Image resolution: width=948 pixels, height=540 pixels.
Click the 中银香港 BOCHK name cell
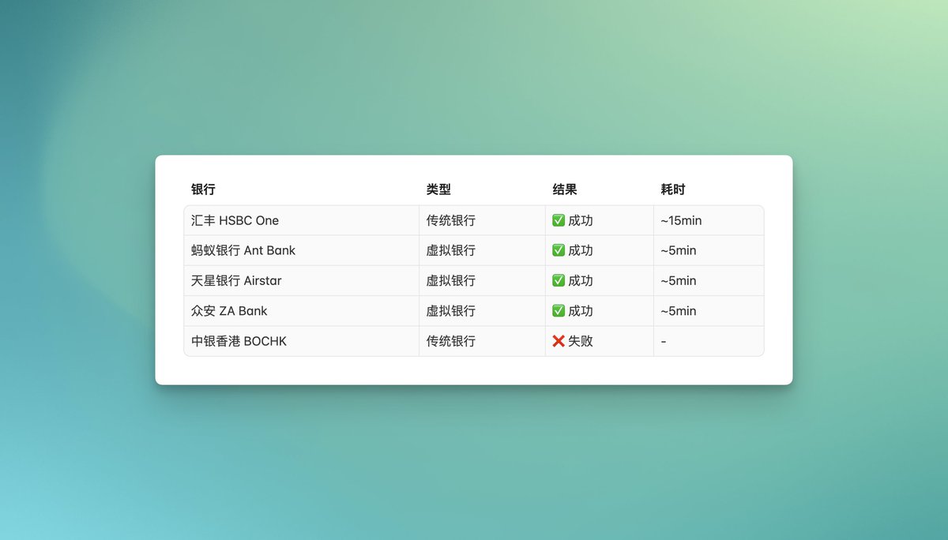click(239, 341)
